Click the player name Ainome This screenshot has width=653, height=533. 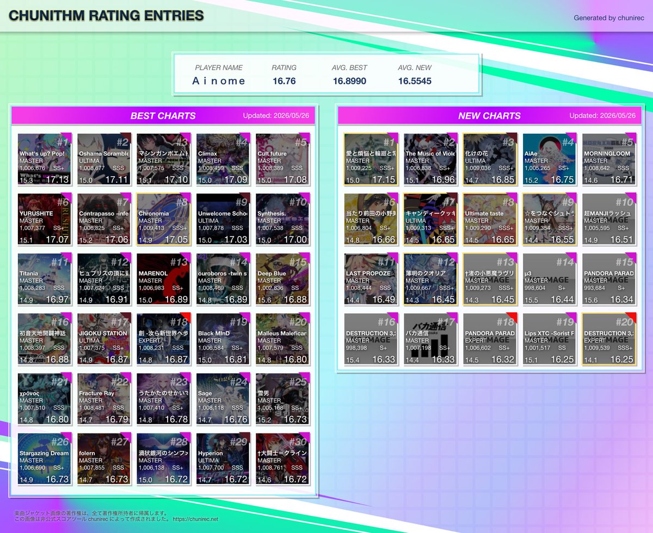coord(219,80)
